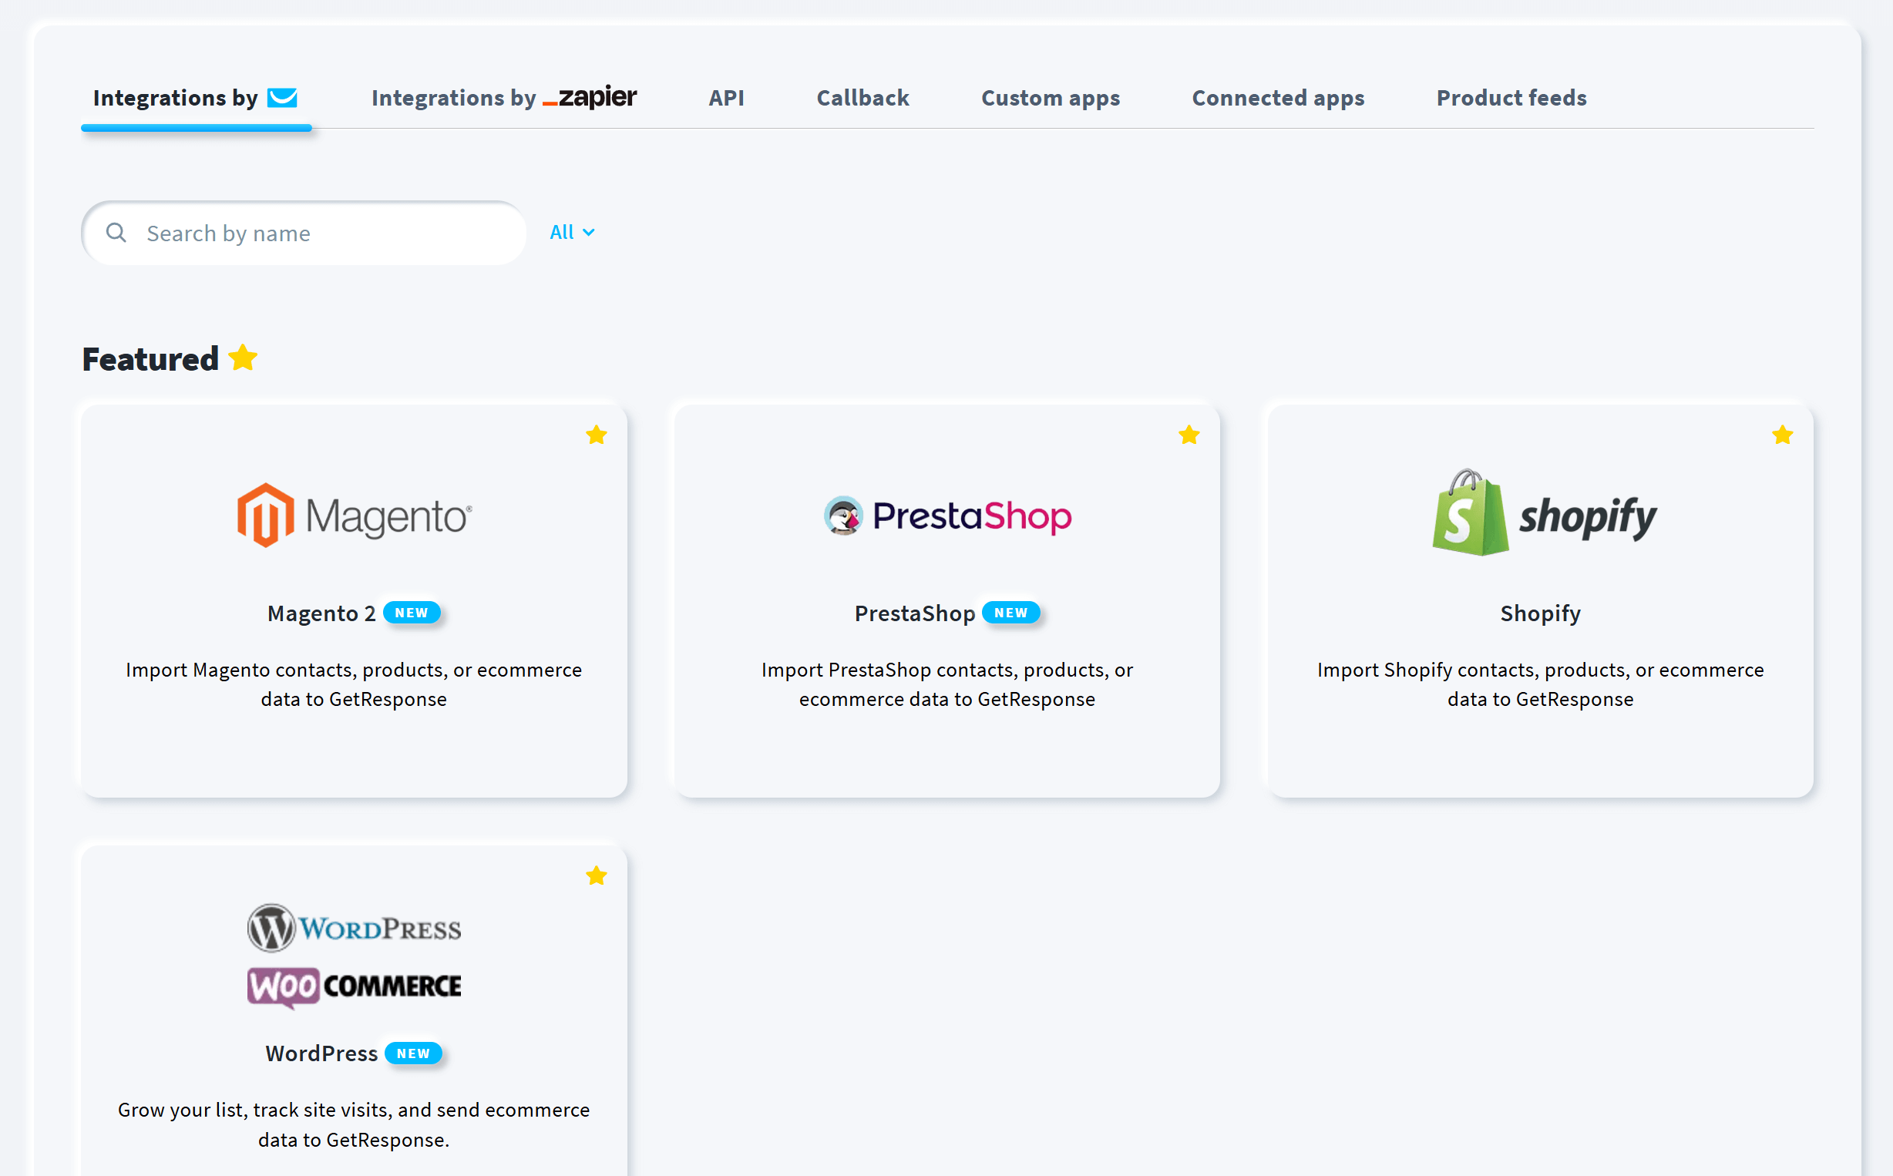Click the Search by name field
Screen dimensions: 1893x1176
(304, 234)
